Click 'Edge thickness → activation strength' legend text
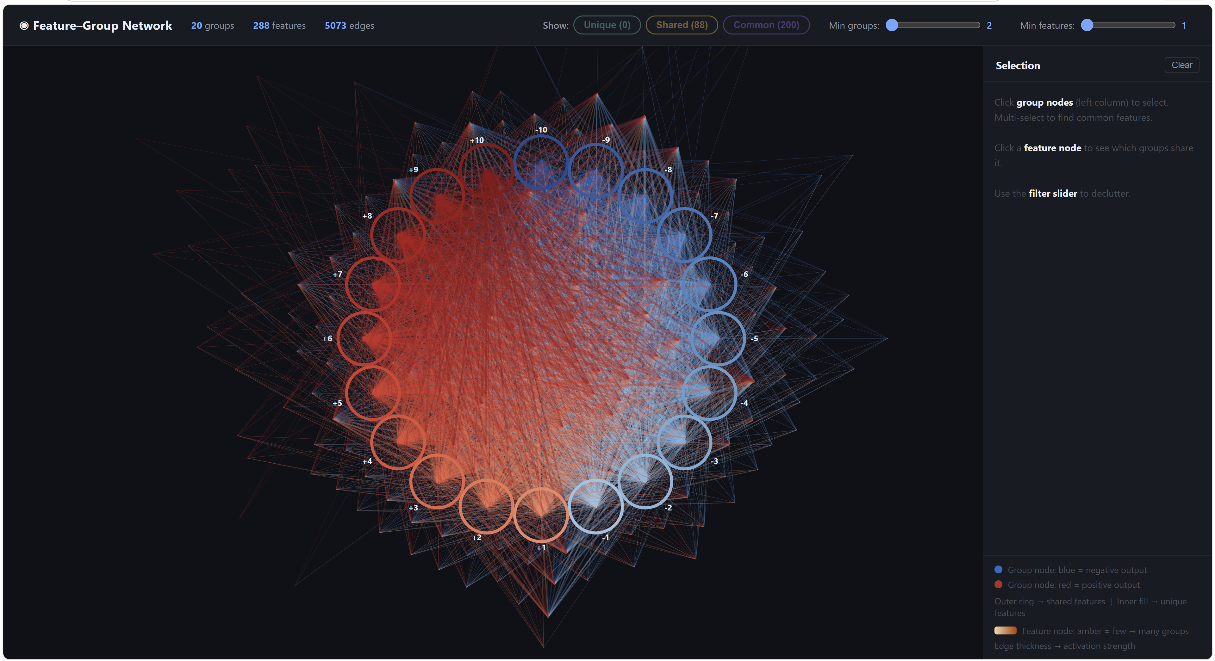Image resolution: width=1215 pixels, height=661 pixels. [x=1064, y=646]
